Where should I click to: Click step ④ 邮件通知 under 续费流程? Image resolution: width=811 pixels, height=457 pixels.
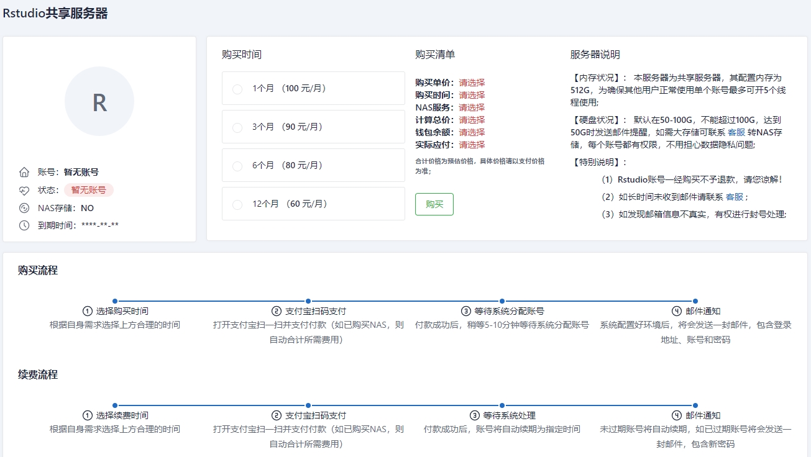click(x=696, y=415)
